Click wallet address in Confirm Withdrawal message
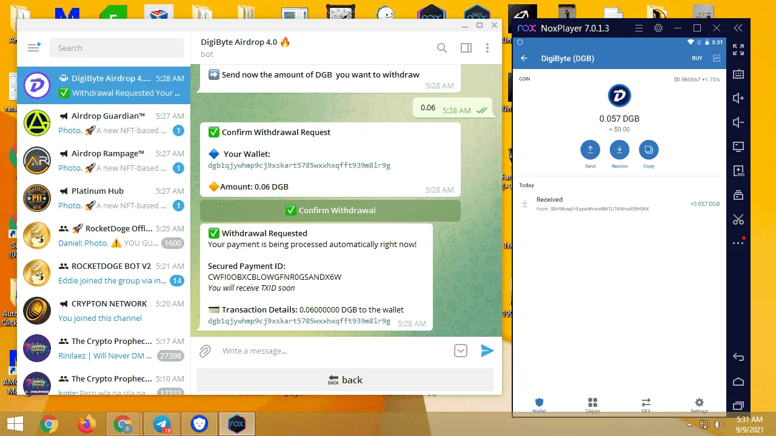 [x=299, y=165]
